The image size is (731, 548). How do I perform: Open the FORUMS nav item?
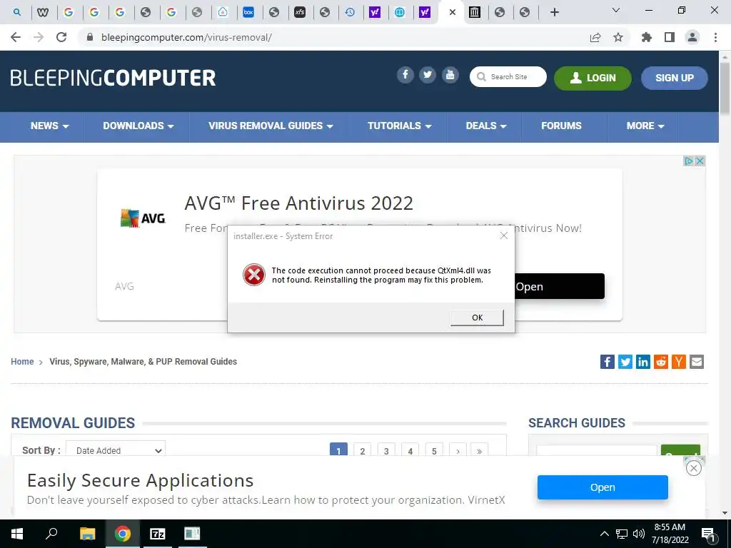tap(561, 126)
